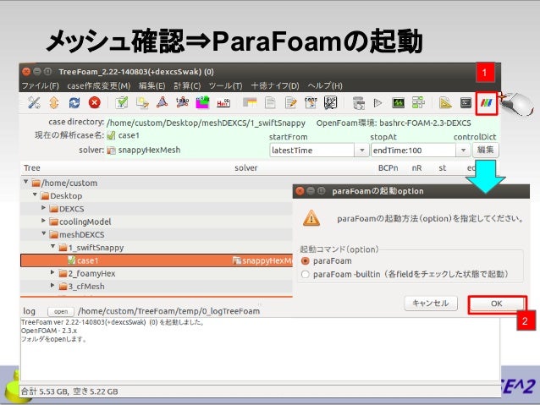The image size is (540, 405).
Task: Click the キャンセル button in the dialog
Action: [431, 304]
